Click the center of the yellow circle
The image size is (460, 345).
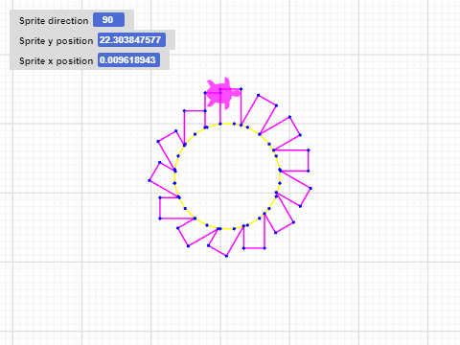click(227, 176)
